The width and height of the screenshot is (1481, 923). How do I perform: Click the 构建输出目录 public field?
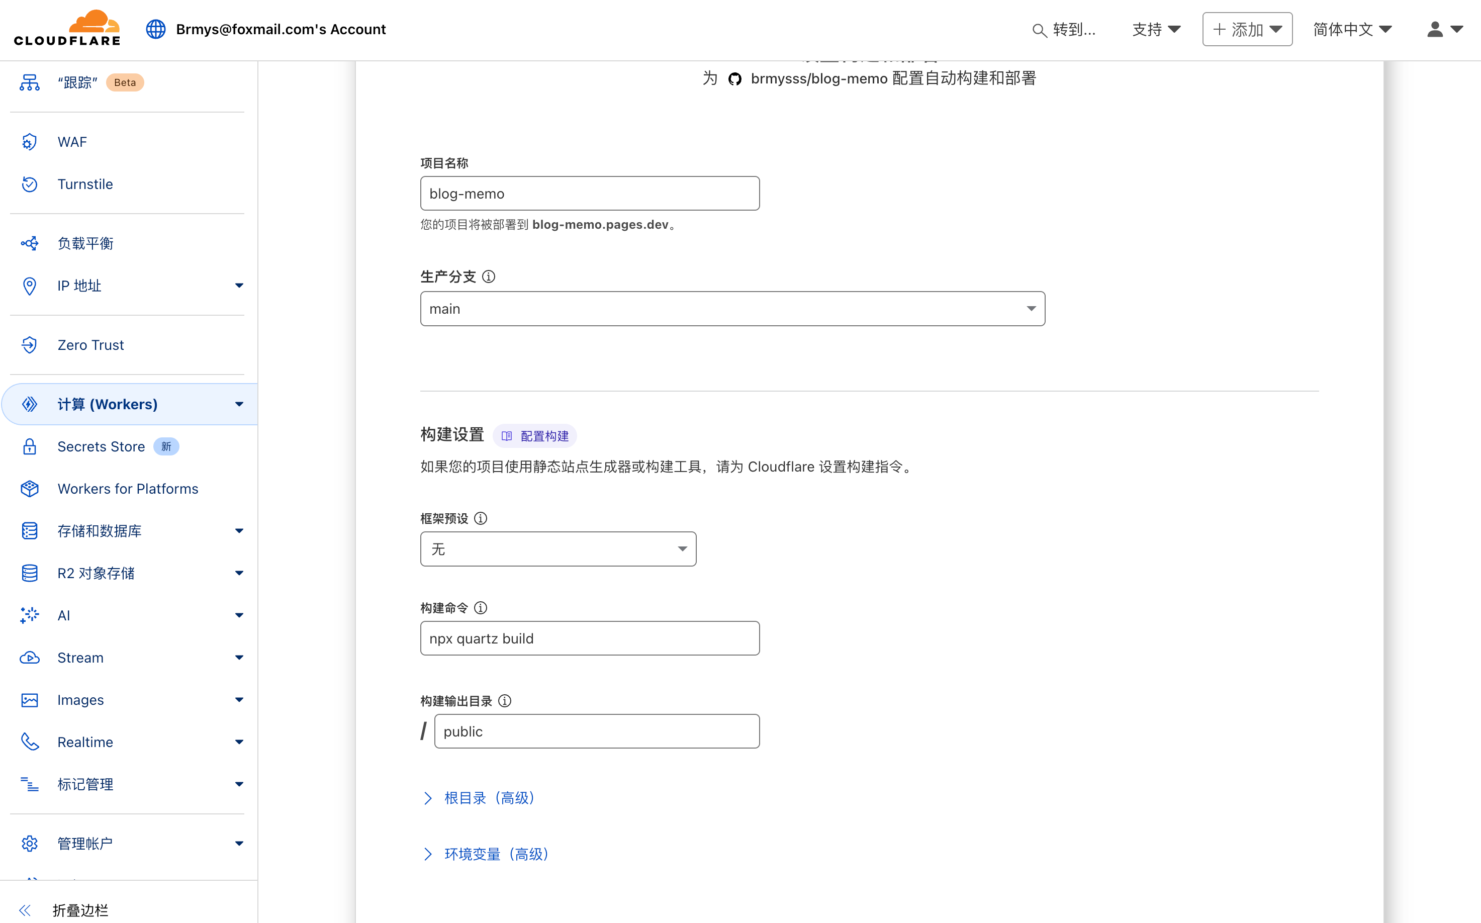click(596, 731)
